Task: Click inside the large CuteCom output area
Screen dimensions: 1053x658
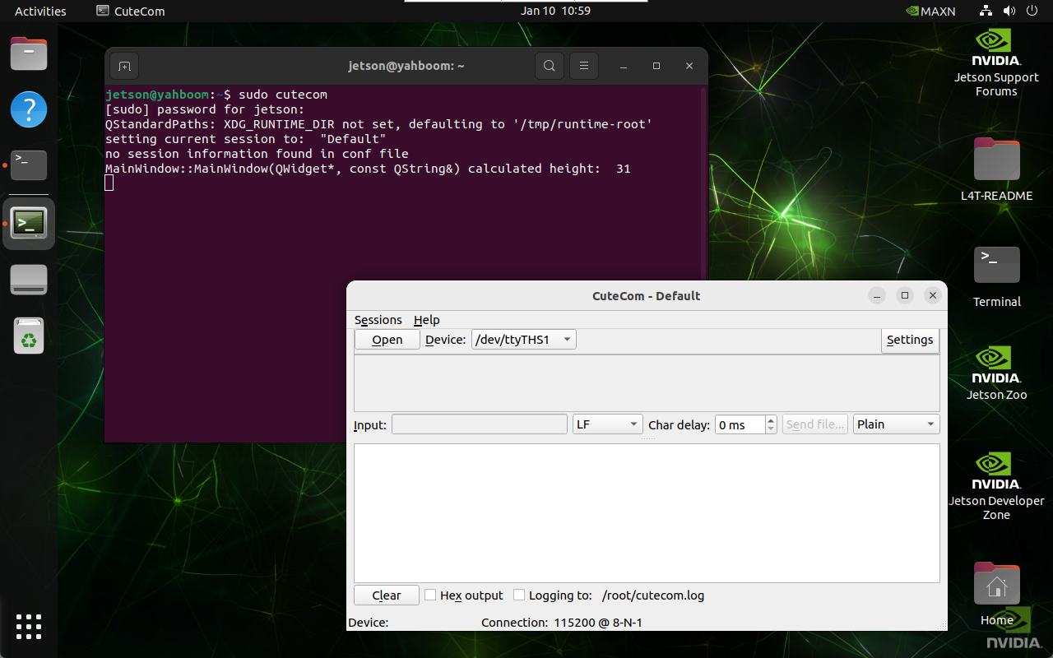Action: point(647,513)
